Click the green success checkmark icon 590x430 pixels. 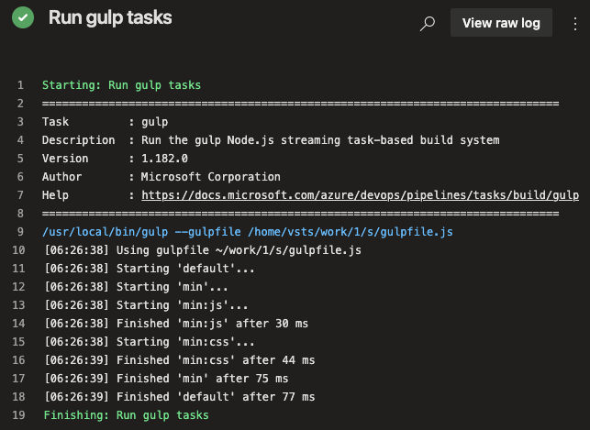pyautogui.click(x=22, y=18)
